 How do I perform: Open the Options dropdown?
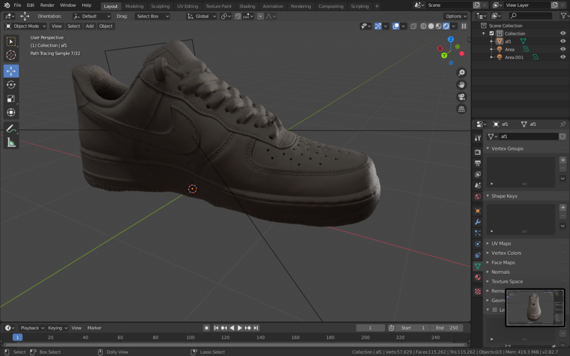point(456,16)
